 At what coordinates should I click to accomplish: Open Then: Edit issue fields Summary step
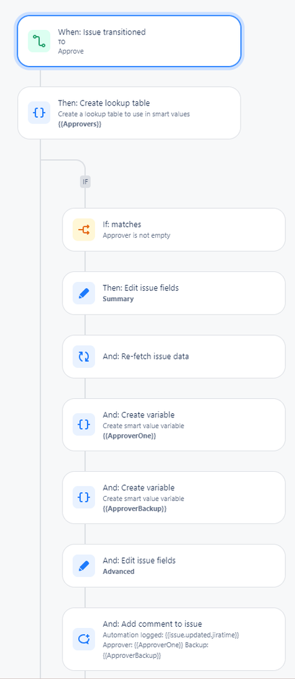pyautogui.click(x=174, y=293)
